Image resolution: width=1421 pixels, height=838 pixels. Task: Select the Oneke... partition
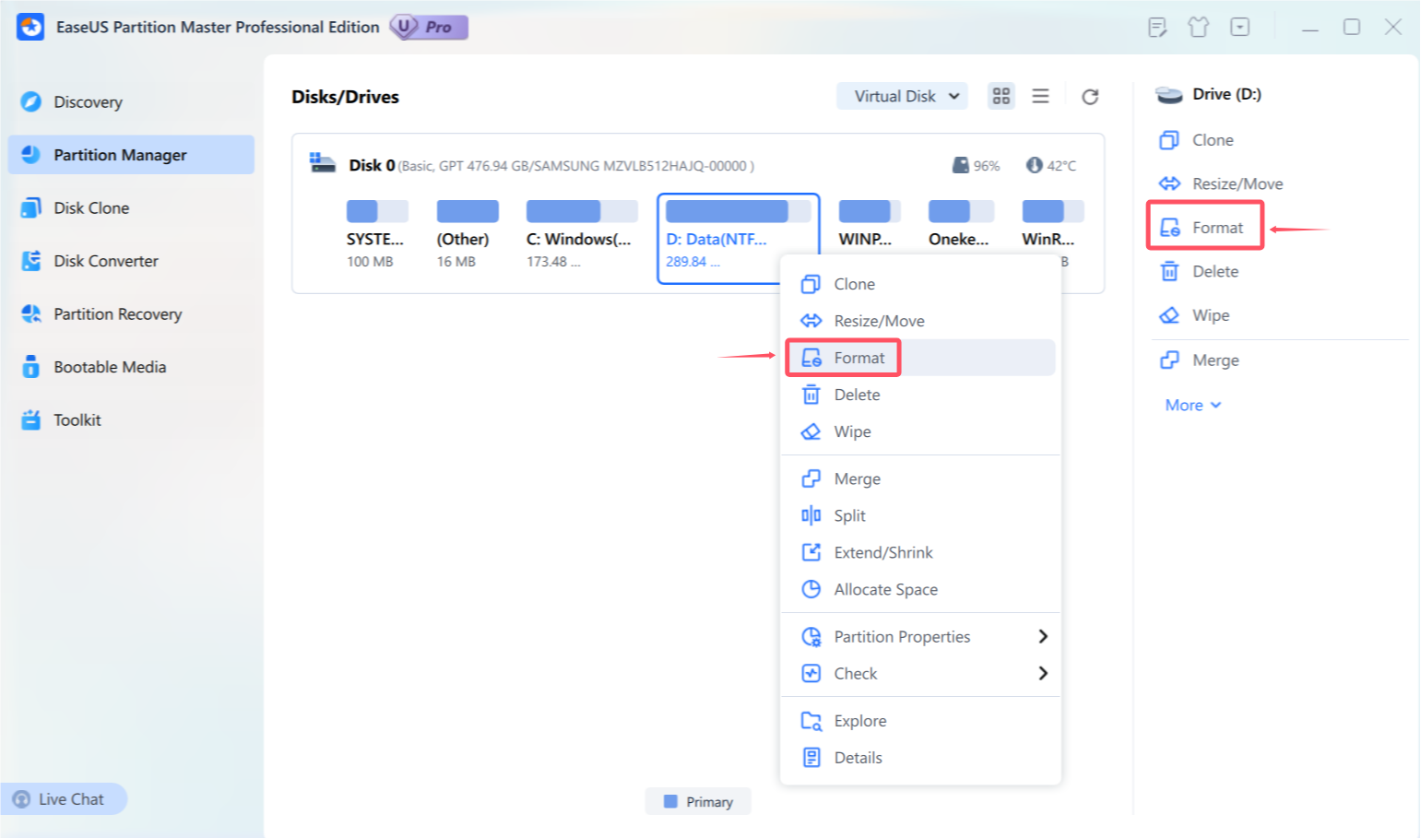click(x=960, y=224)
